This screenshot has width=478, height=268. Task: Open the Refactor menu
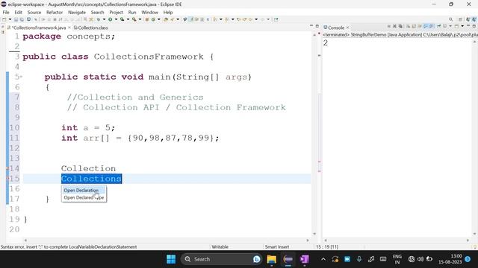click(55, 12)
